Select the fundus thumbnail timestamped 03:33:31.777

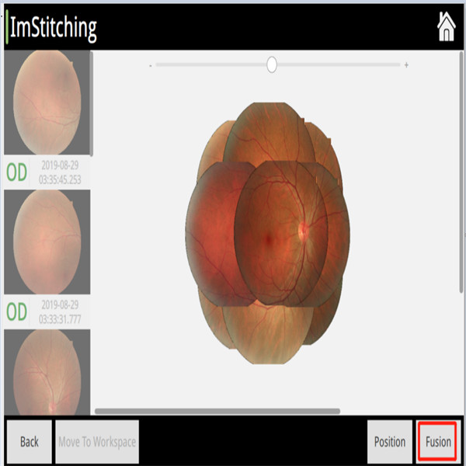[47, 242]
